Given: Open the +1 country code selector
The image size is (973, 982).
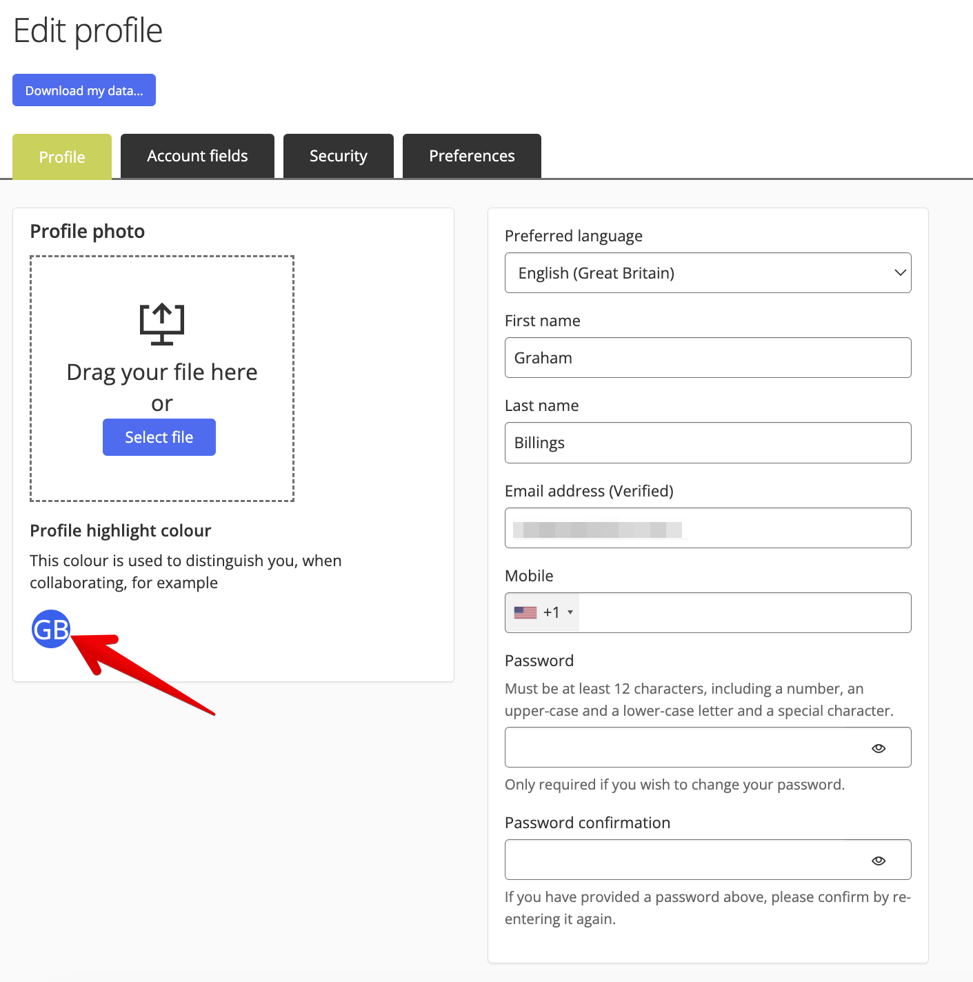Looking at the screenshot, I should click(x=543, y=612).
